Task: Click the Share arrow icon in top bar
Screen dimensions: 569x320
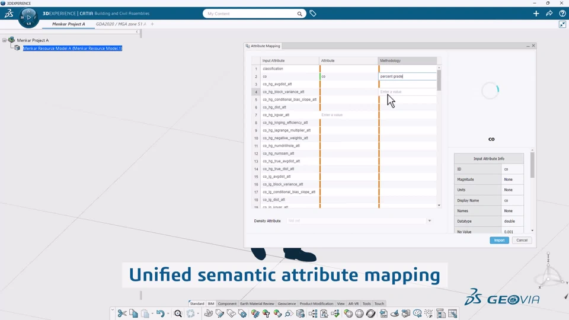Action: [x=549, y=14]
